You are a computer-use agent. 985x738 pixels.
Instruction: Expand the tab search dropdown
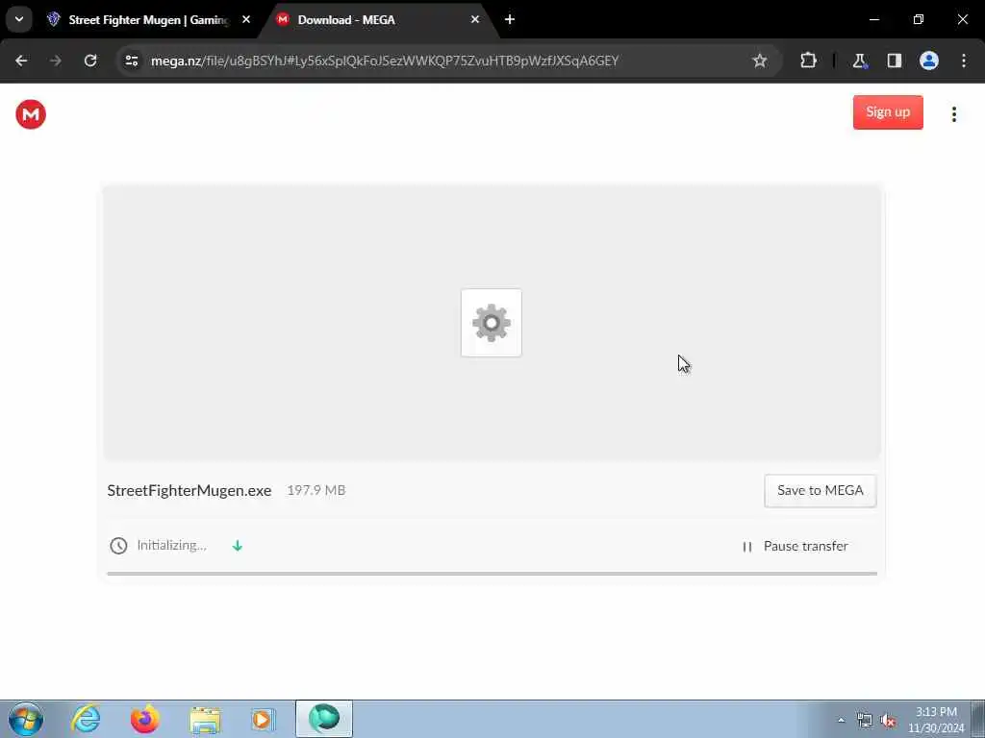pyautogui.click(x=19, y=19)
